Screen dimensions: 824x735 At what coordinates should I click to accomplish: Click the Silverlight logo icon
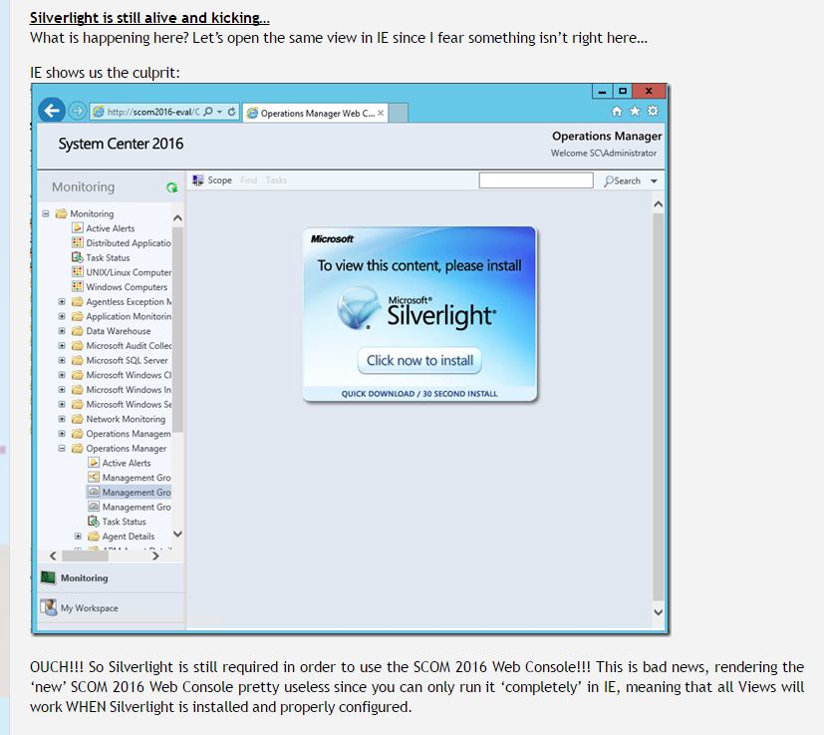point(359,308)
